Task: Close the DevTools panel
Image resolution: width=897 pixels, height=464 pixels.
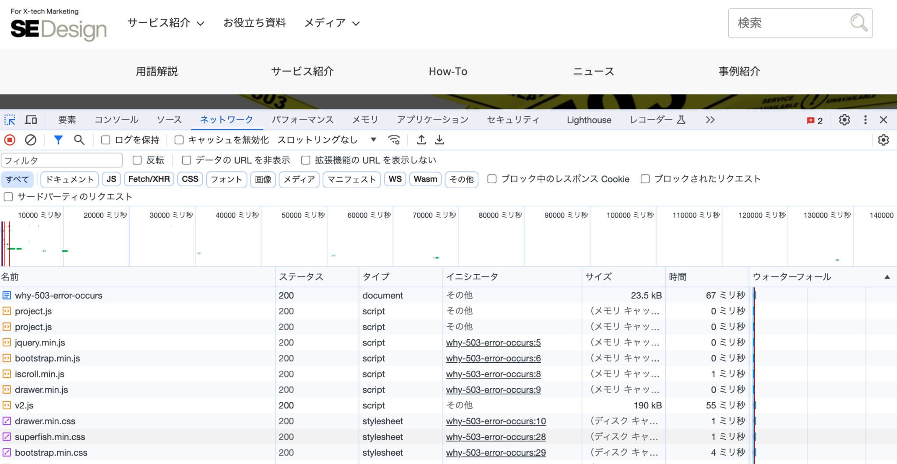Action: (x=883, y=120)
